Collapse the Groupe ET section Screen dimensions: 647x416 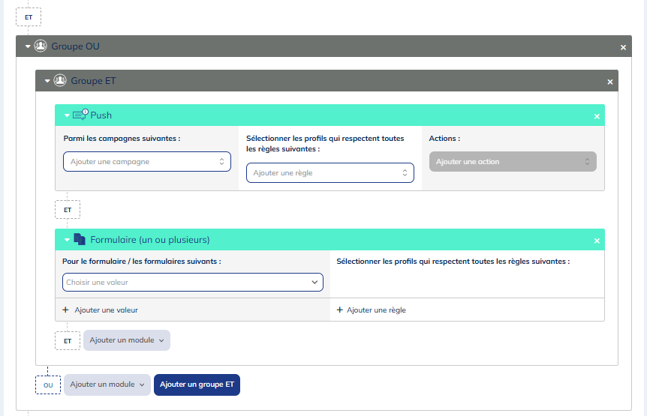pyautogui.click(x=48, y=81)
